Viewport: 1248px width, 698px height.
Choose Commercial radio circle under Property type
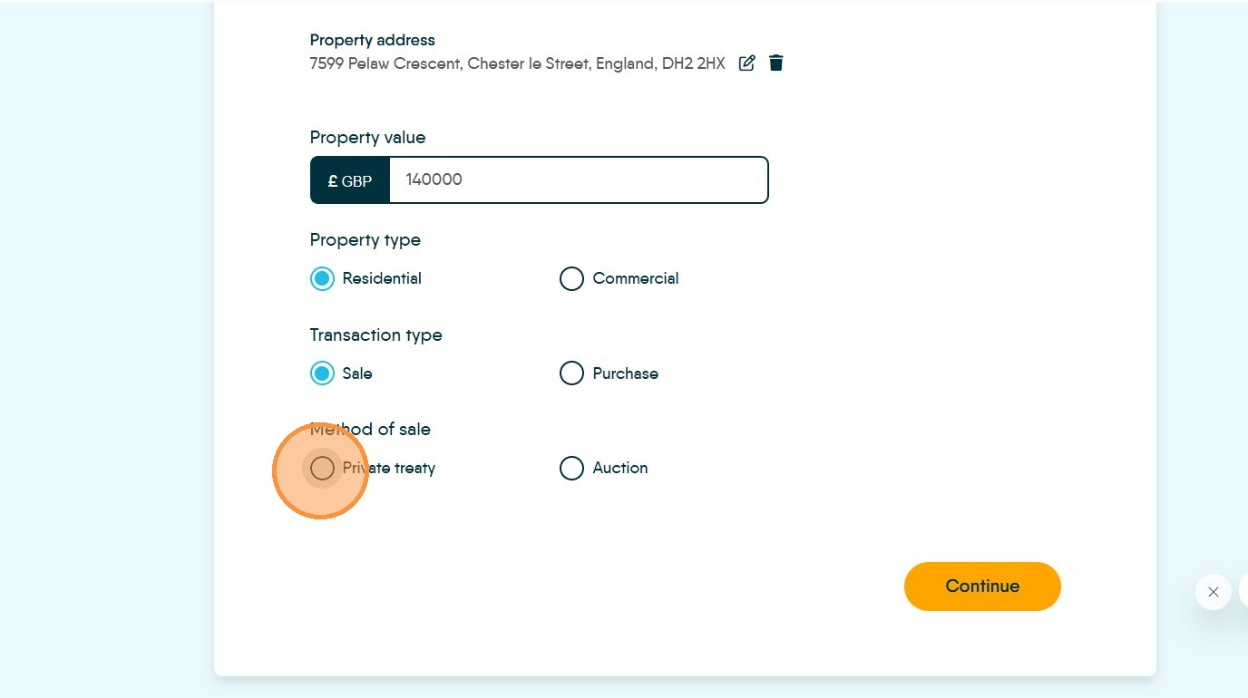click(x=571, y=278)
